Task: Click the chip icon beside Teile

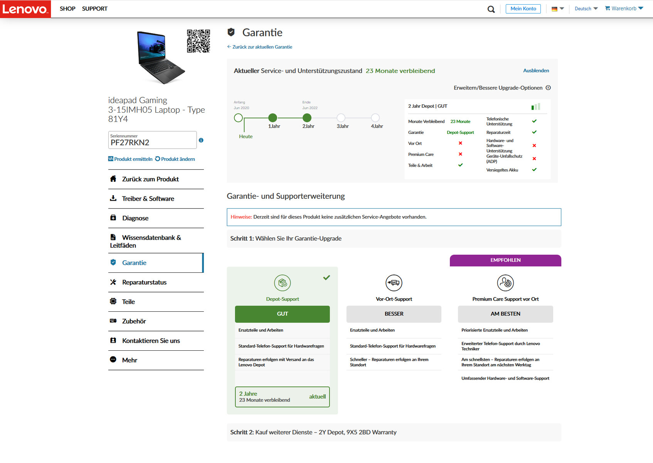Action: coord(113,301)
